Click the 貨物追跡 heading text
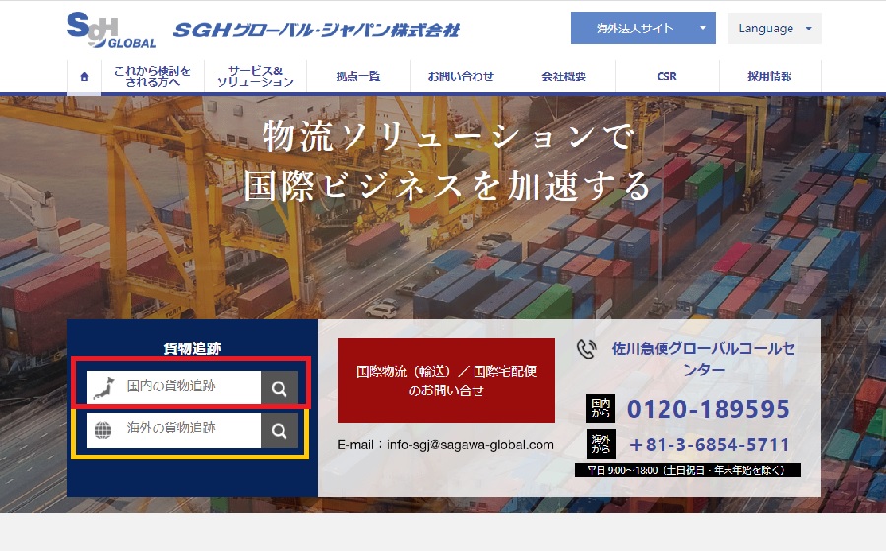This screenshot has width=886, height=551. [192, 349]
